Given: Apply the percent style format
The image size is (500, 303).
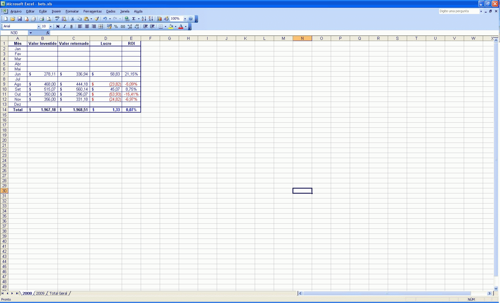Looking at the screenshot, I should (116, 26).
